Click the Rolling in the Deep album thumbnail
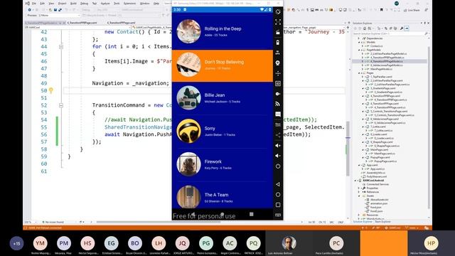 pos(188,31)
